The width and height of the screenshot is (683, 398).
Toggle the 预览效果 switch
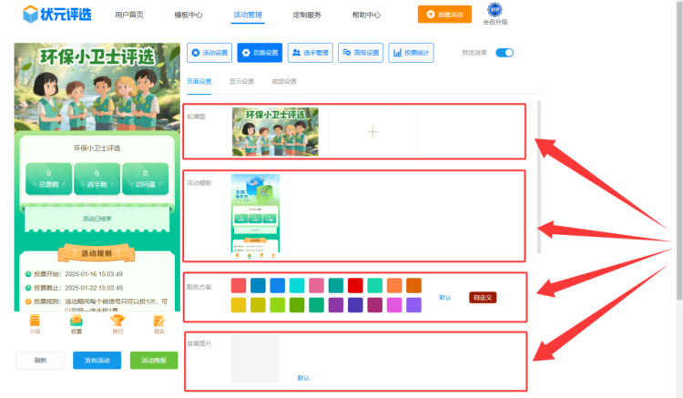505,53
